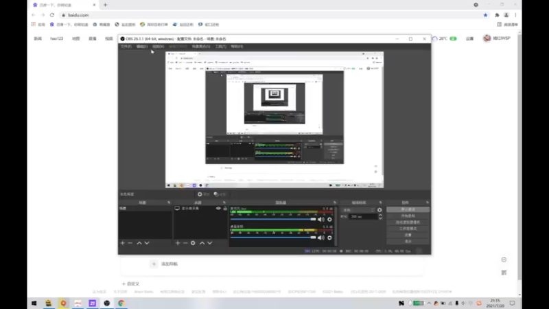The image size is (549, 309).
Task: Reload the baidu.com page in Chrome
Action: coord(52,15)
